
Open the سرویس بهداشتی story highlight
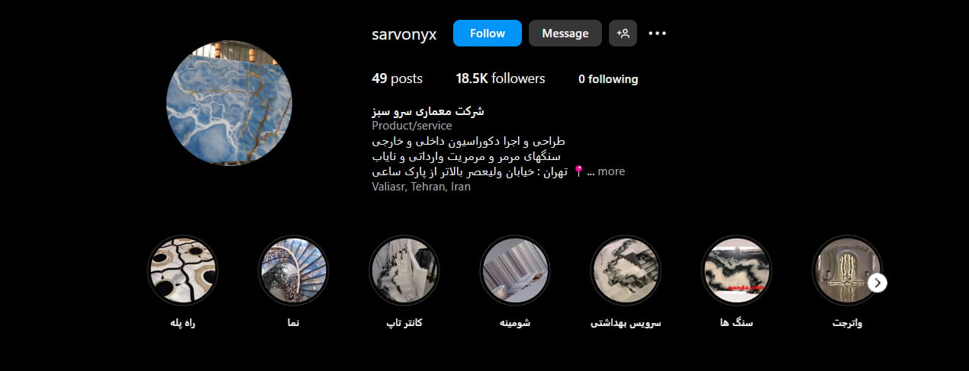[626, 270]
